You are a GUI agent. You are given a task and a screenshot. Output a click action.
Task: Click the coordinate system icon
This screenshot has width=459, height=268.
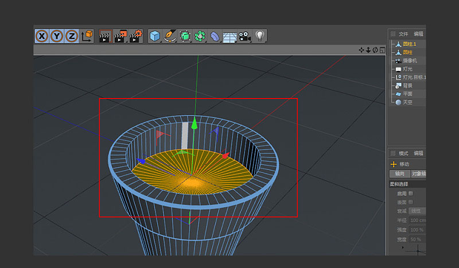click(x=87, y=36)
